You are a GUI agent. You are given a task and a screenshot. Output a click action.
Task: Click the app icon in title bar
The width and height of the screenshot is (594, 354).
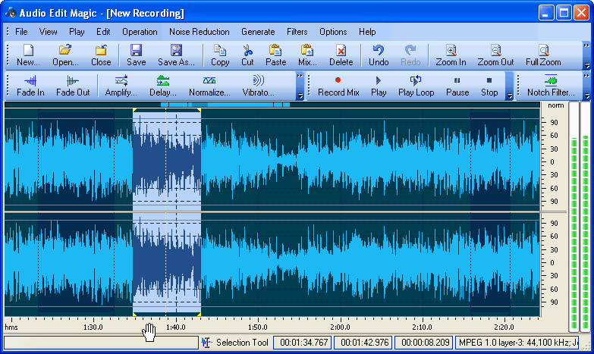click(11, 12)
